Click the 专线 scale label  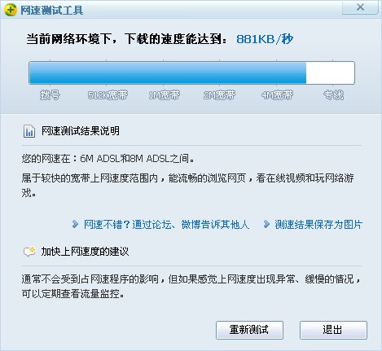point(333,95)
